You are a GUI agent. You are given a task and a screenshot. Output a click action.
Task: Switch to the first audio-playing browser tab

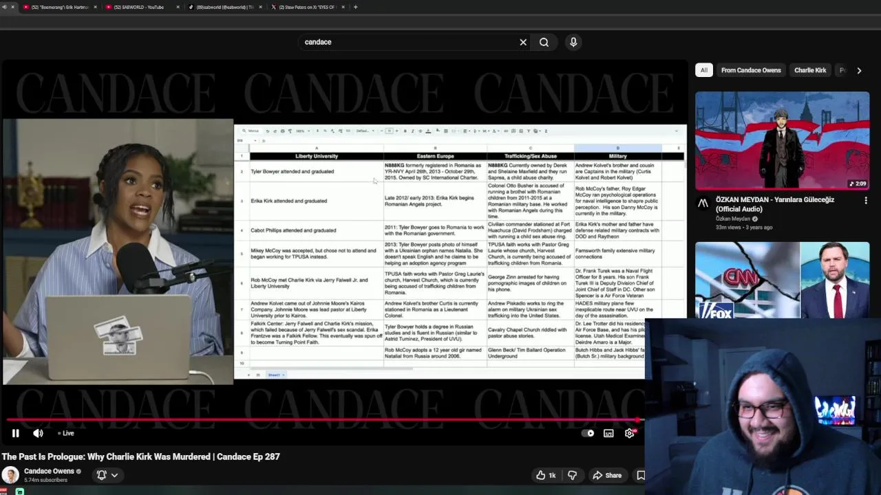click(x=3, y=7)
